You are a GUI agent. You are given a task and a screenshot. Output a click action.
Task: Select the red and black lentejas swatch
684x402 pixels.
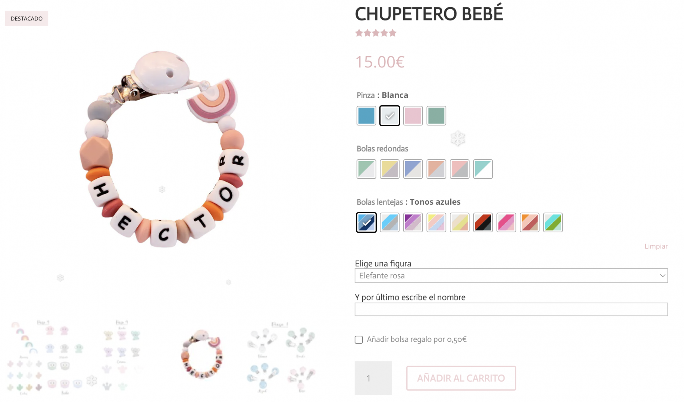(483, 222)
